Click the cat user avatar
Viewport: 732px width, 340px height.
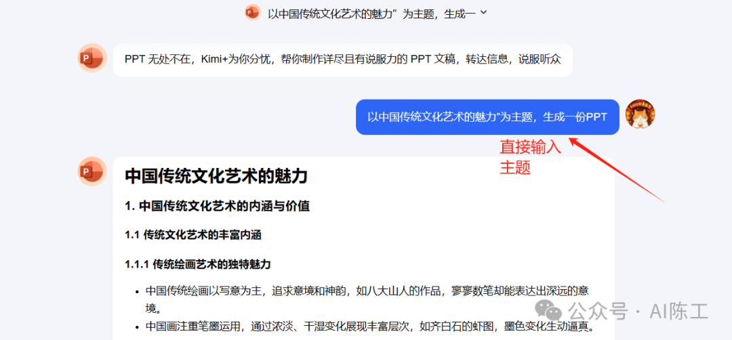coord(640,114)
